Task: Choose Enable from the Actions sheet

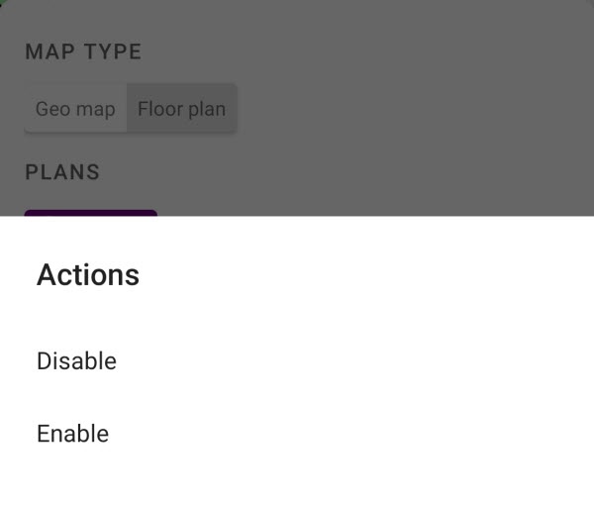Action: (x=73, y=434)
